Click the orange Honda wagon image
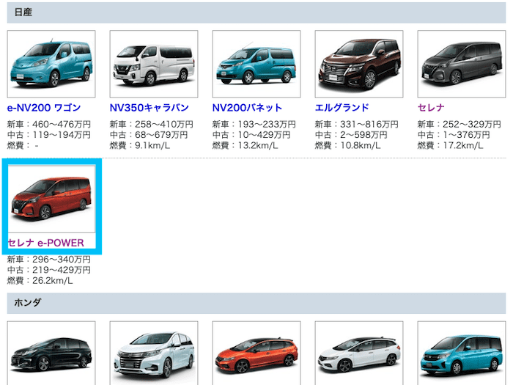The height and width of the screenshot is (385, 513). tap(256, 353)
